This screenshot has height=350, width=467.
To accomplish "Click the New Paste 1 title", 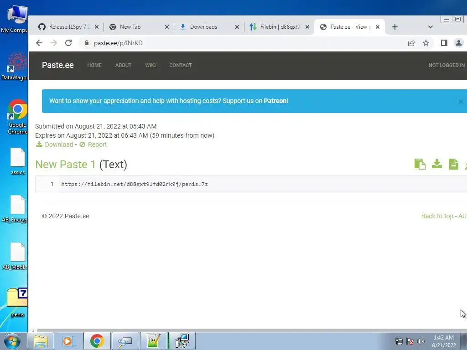I will 65,164.
